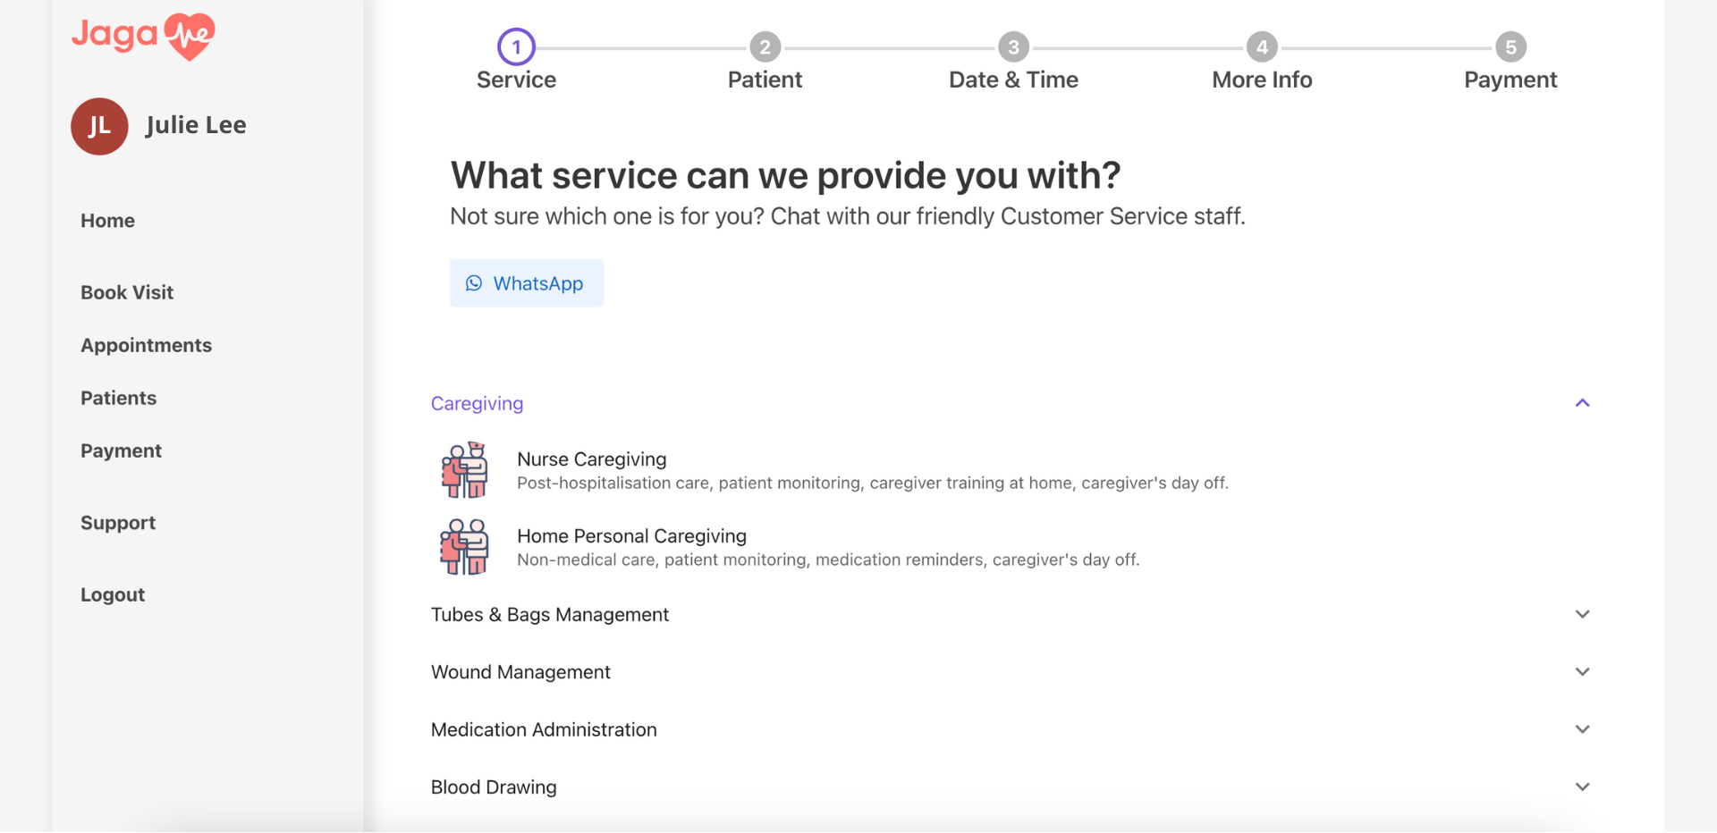Select the Nurse Caregiving illustration icon
This screenshot has height=833, width=1717.
(x=464, y=470)
